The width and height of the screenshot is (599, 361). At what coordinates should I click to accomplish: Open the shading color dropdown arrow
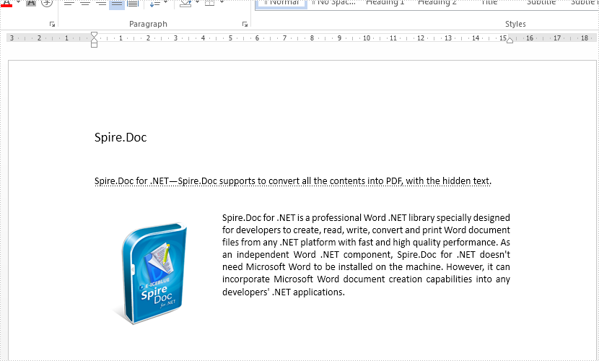pos(198,2)
